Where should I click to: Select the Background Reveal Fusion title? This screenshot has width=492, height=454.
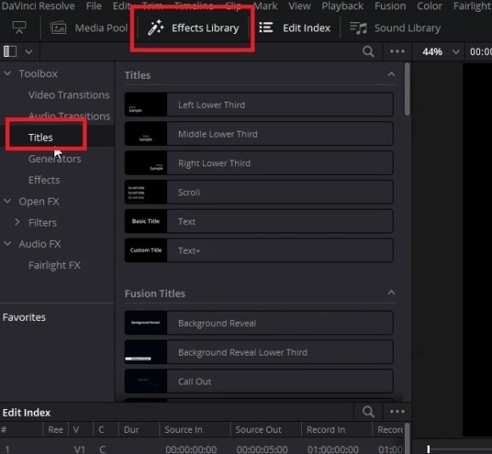pos(259,323)
